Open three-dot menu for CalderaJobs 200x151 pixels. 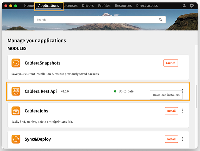pos(183,111)
